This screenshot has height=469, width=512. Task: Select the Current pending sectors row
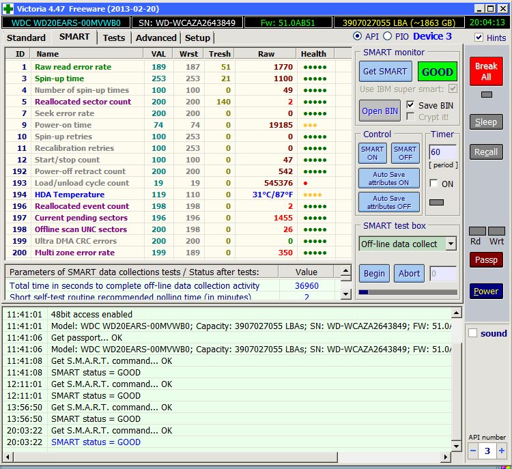pyautogui.click(x=178, y=218)
